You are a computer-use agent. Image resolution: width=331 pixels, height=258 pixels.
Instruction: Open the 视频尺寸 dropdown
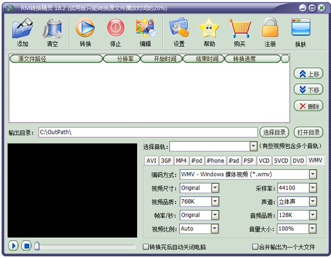(x=215, y=188)
